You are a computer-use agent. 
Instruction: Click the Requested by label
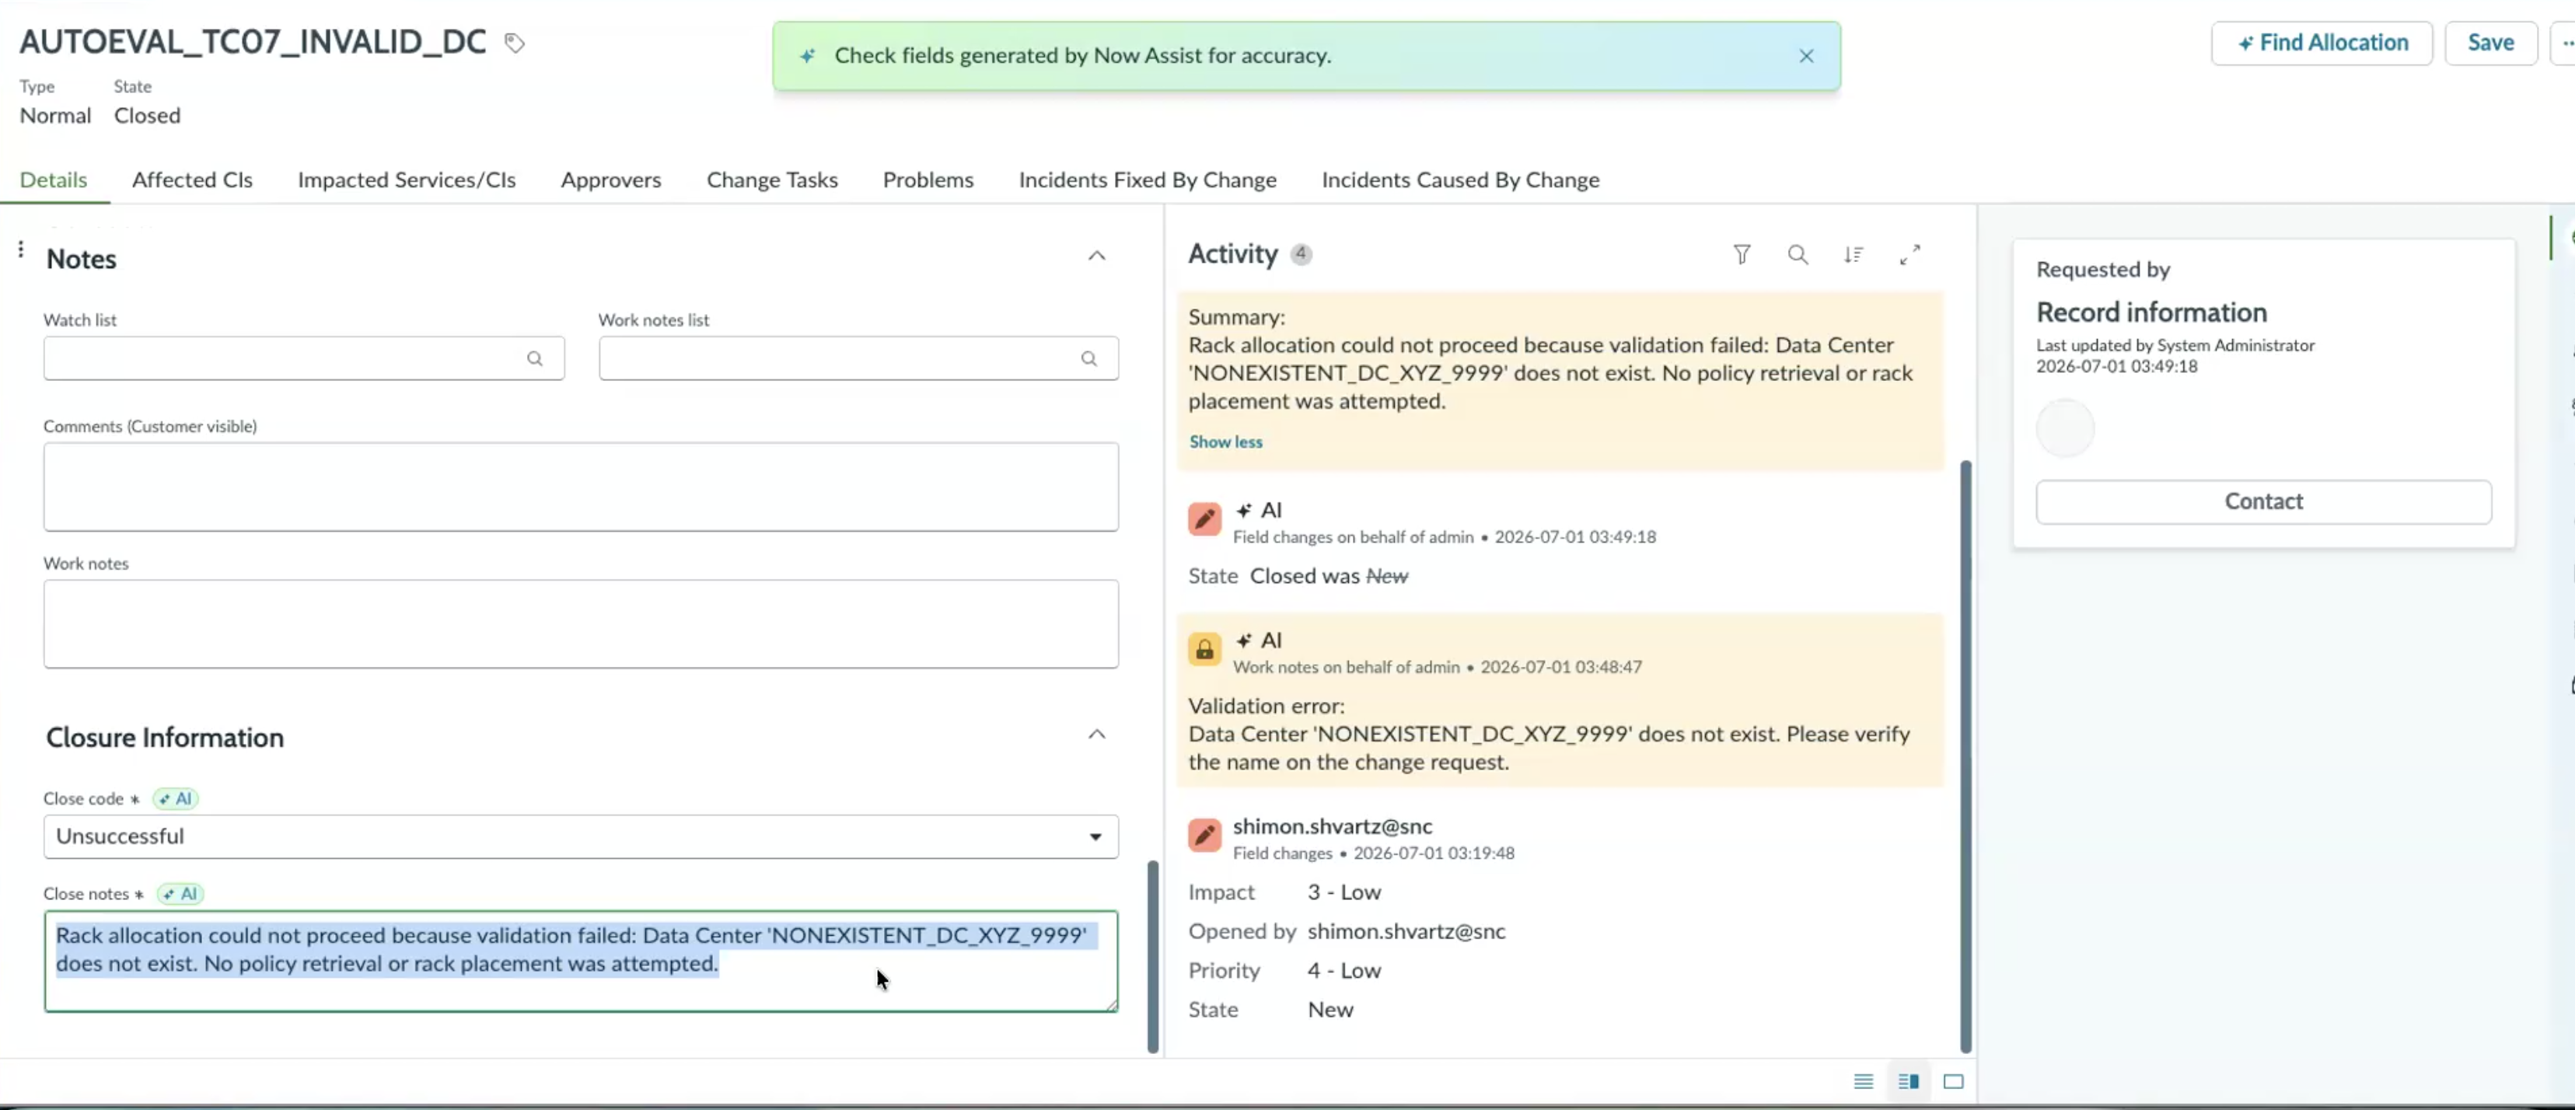2102,270
